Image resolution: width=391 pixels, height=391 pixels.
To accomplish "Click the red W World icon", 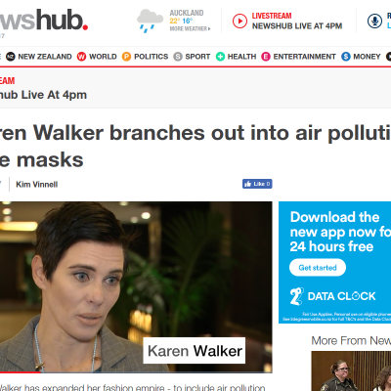I will tap(81, 57).
